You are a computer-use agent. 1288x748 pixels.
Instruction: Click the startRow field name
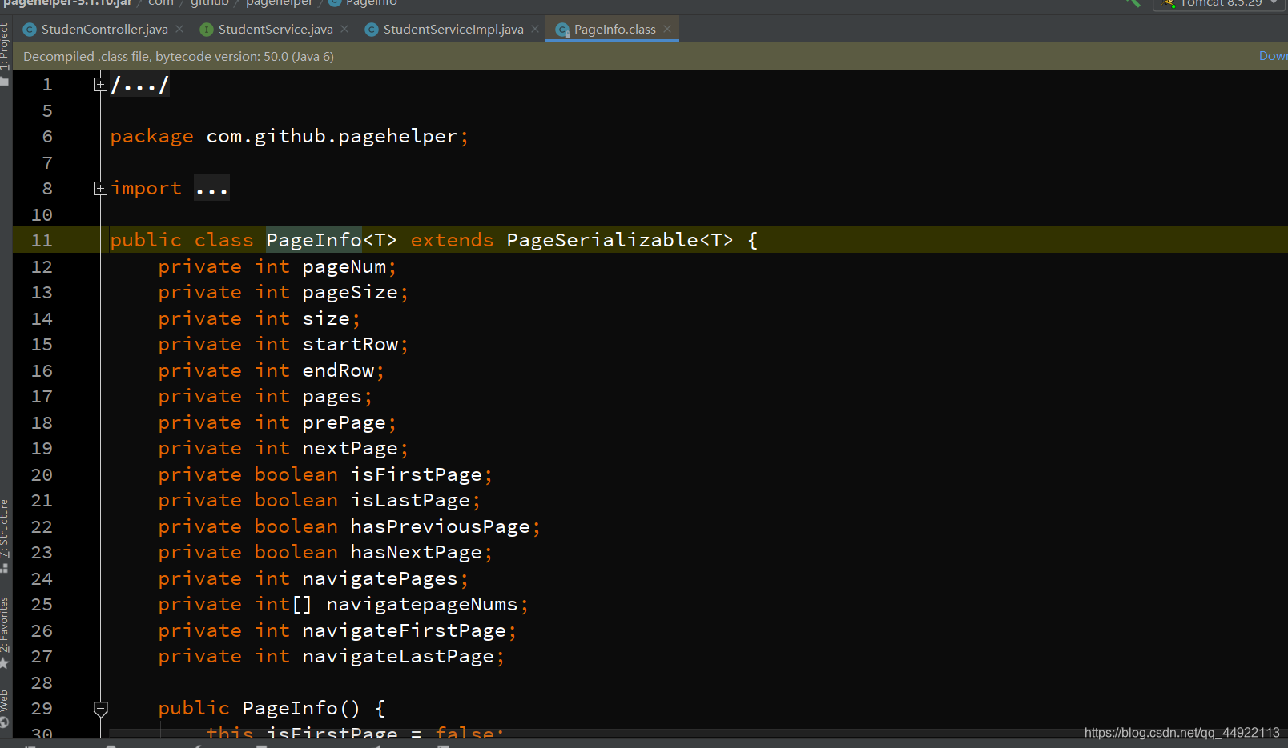(350, 345)
